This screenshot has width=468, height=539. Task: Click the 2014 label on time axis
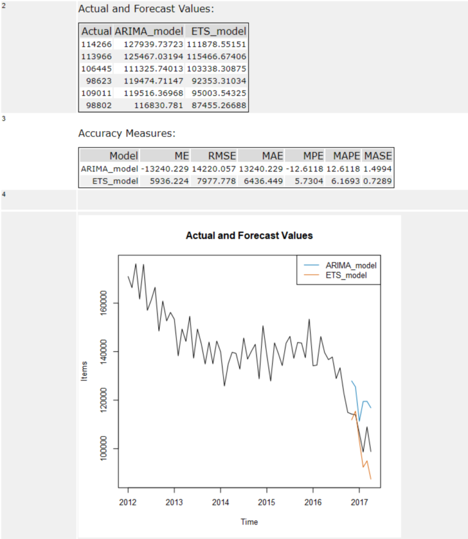220,503
